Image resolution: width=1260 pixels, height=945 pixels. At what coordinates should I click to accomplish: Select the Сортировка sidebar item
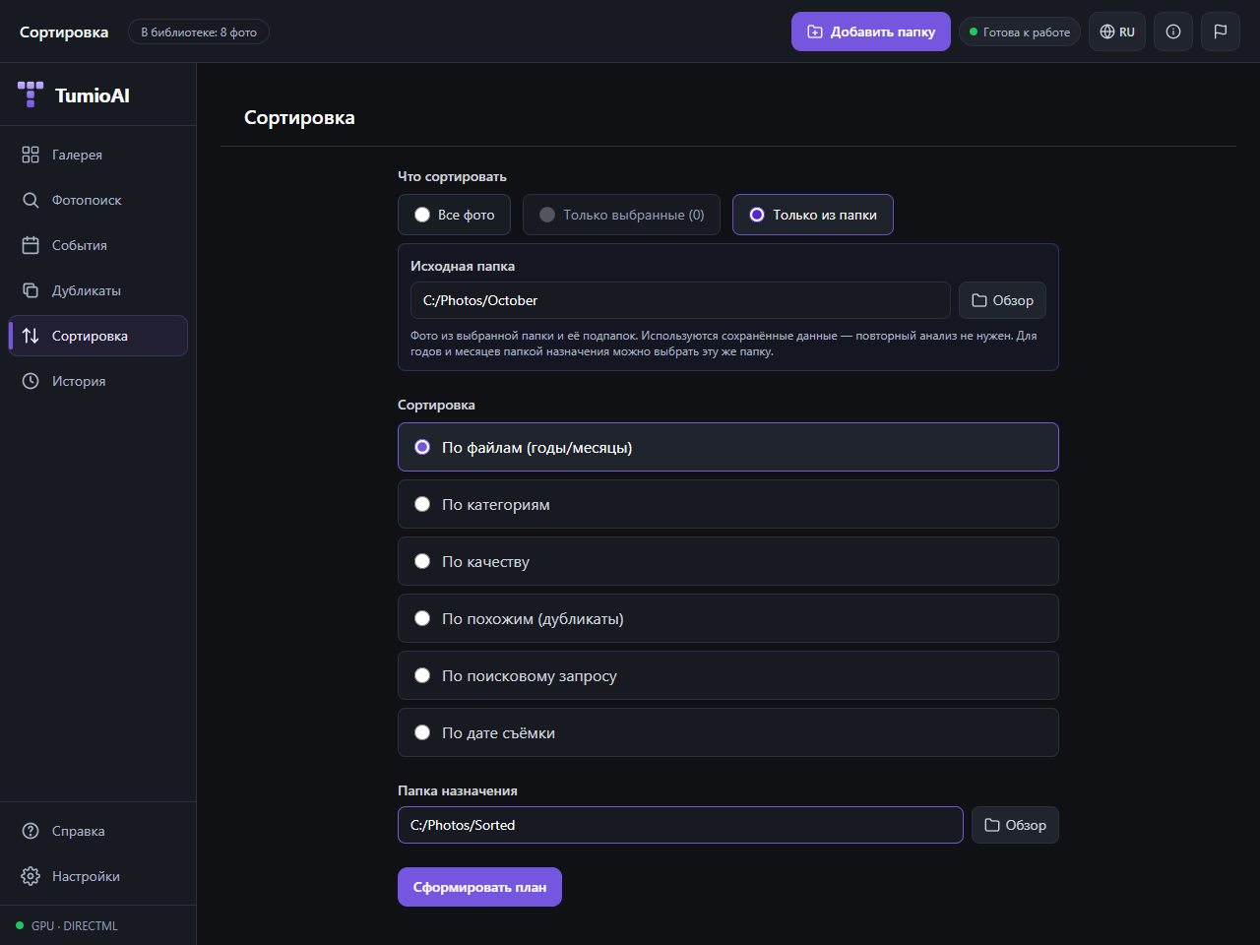pyautogui.click(x=97, y=336)
